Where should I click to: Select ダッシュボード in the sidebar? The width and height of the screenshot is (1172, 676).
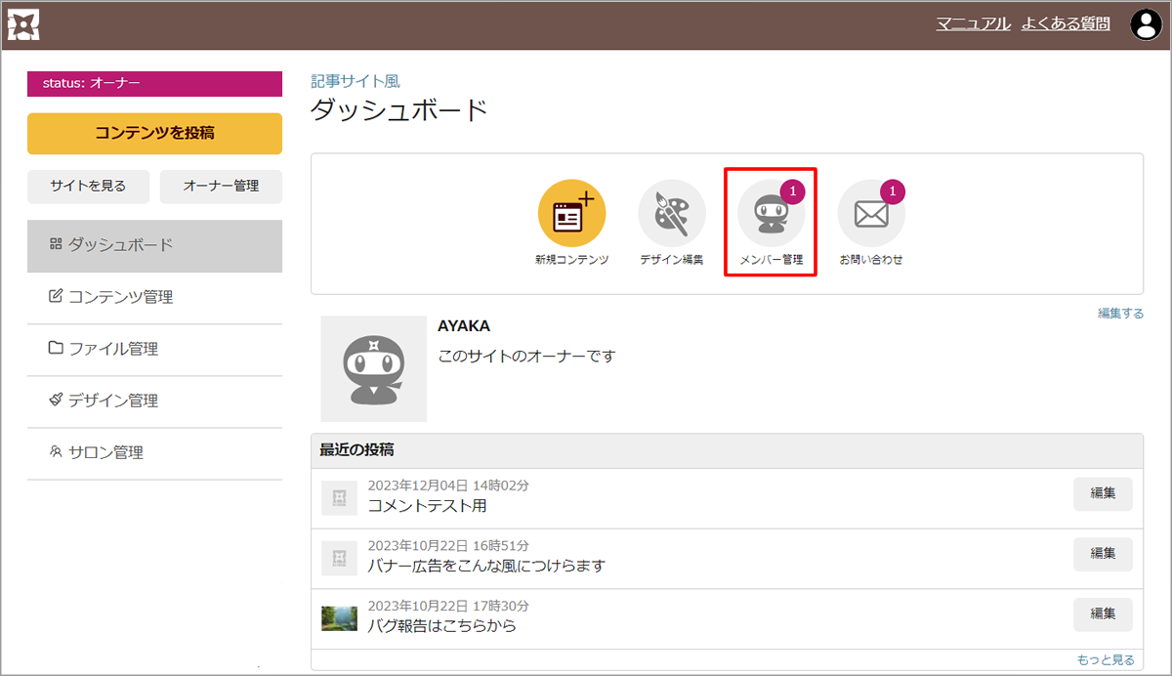click(154, 245)
